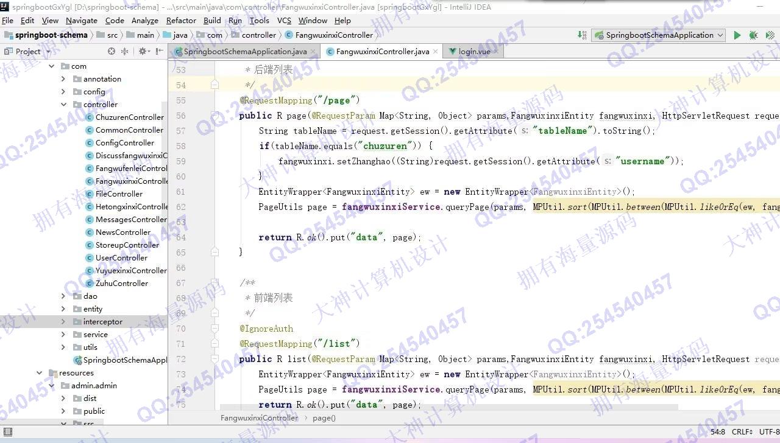Open the Navigate menu
This screenshot has height=443, width=780.
pos(82,20)
